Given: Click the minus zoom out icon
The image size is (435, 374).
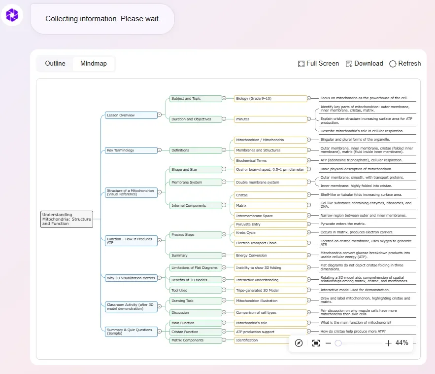Looking at the screenshot, I should 329,343.
